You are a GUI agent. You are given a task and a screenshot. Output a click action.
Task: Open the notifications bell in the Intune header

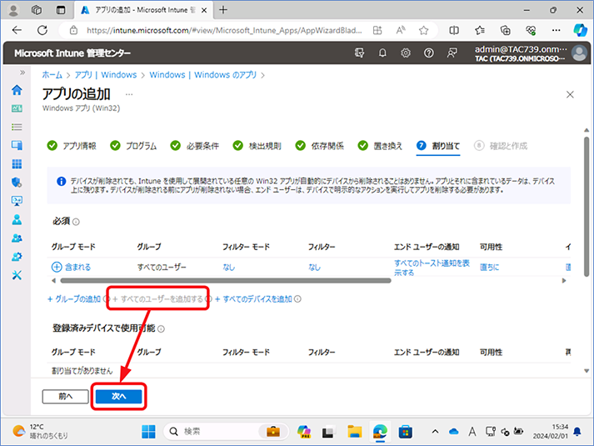pos(382,53)
